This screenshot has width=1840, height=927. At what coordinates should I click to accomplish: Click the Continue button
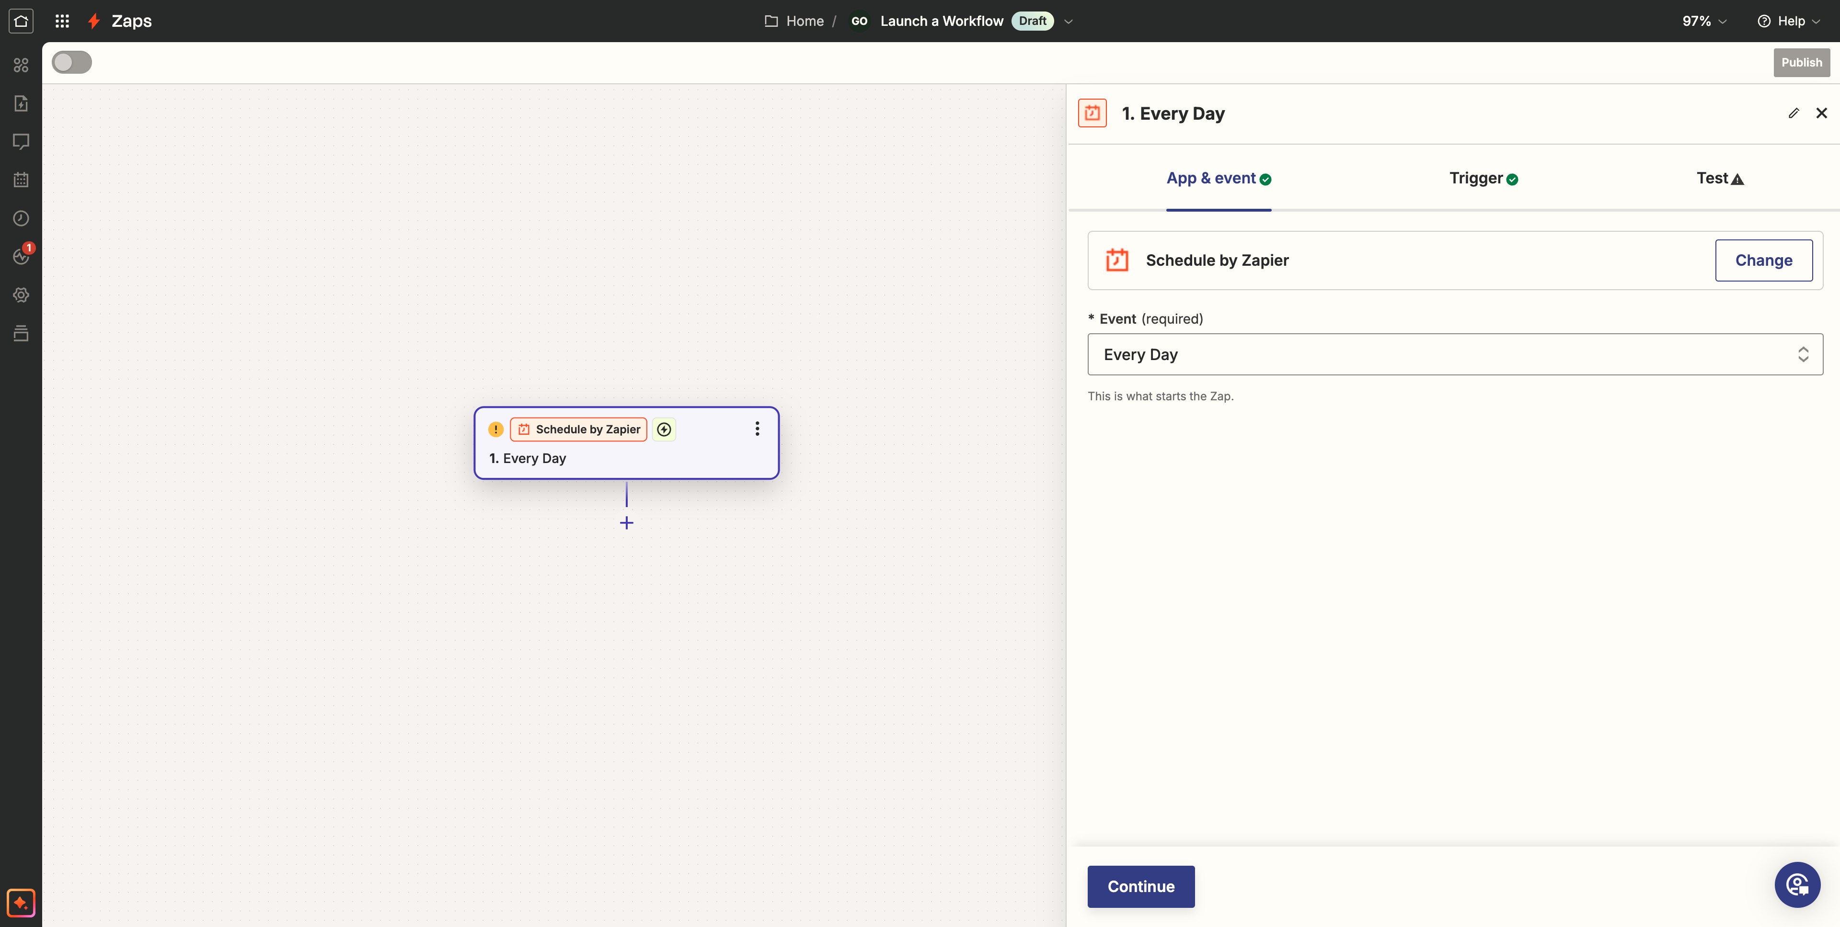(1141, 886)
